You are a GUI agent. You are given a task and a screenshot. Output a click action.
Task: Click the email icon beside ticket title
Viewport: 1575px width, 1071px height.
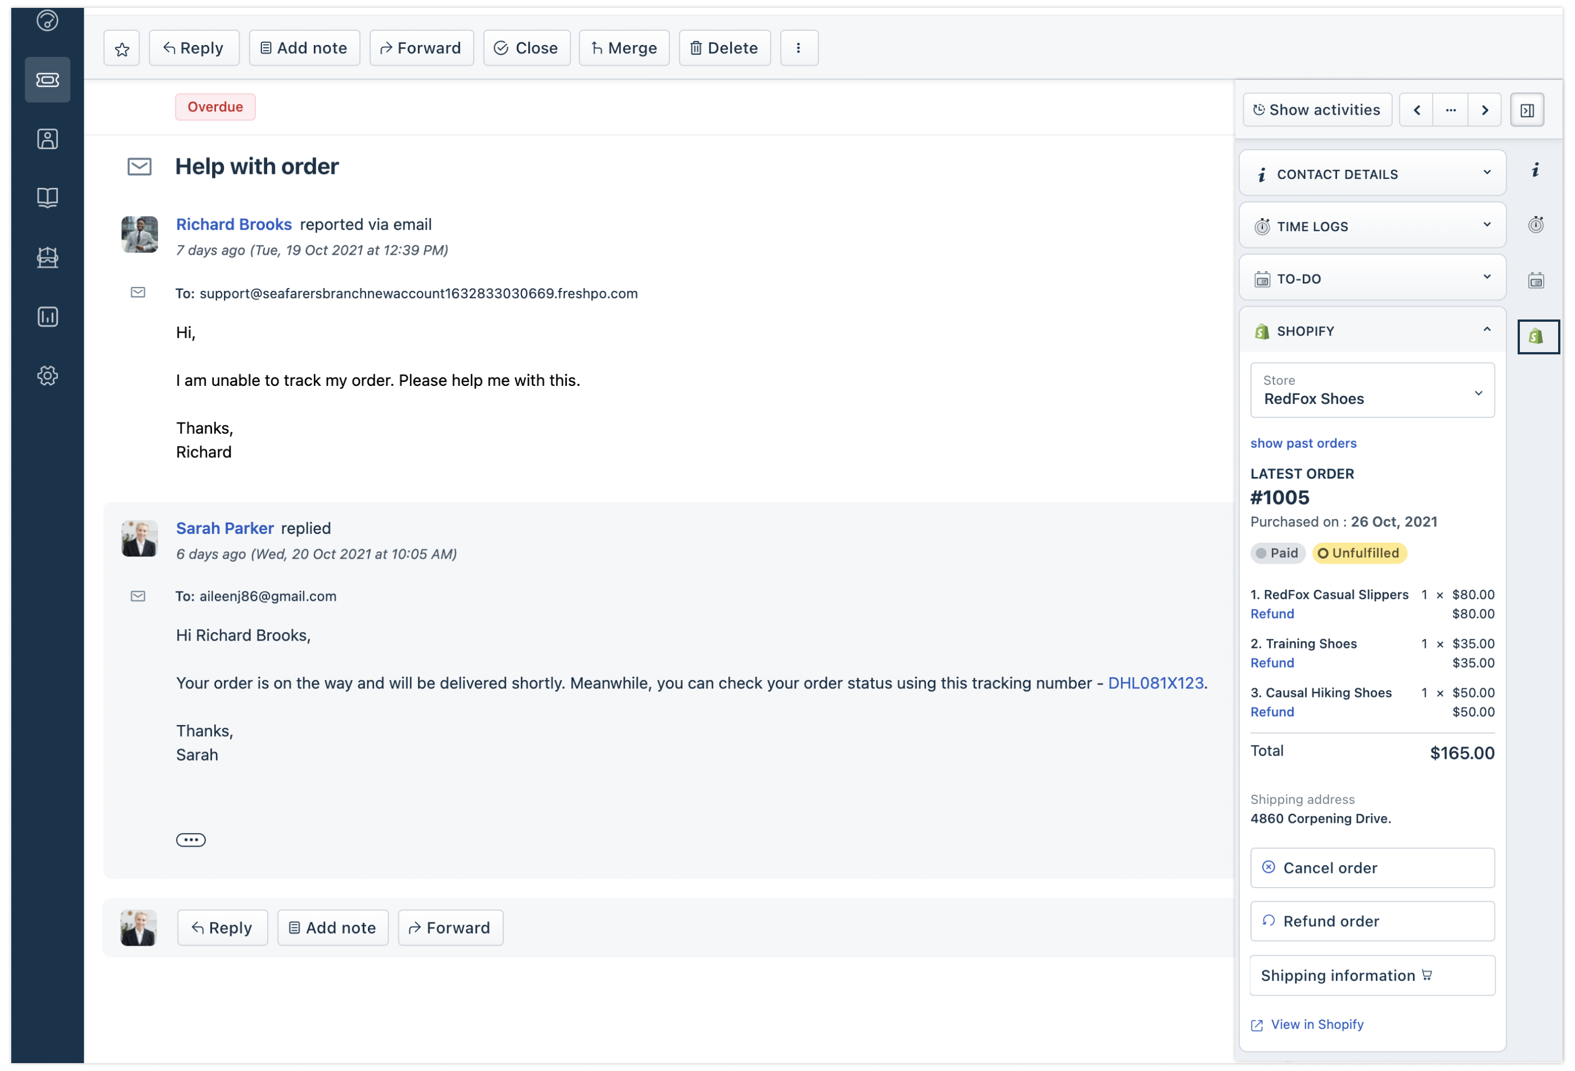pyautogui.click(x=139, y=166)
